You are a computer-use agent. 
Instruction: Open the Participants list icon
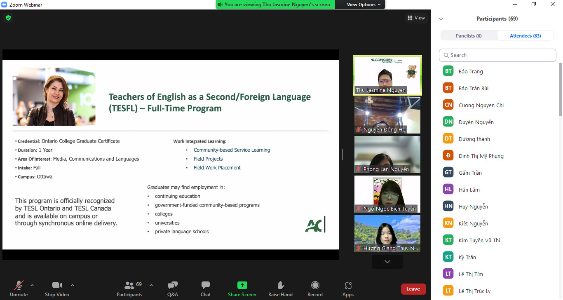[x=129, y=288]
